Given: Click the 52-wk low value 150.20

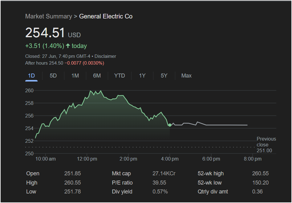Looking at the screenshot, I should click(260, 183).
